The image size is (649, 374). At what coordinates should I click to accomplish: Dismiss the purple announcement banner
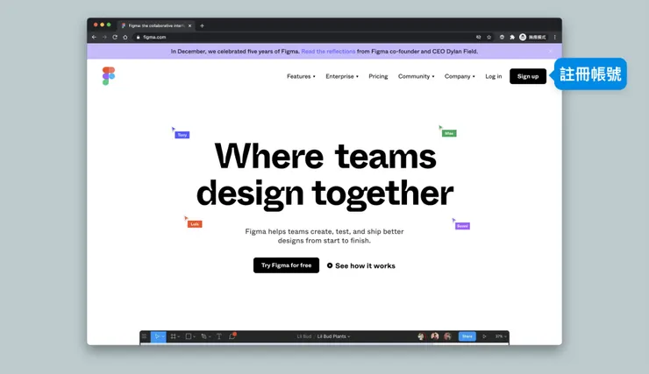tap(551, 52)
